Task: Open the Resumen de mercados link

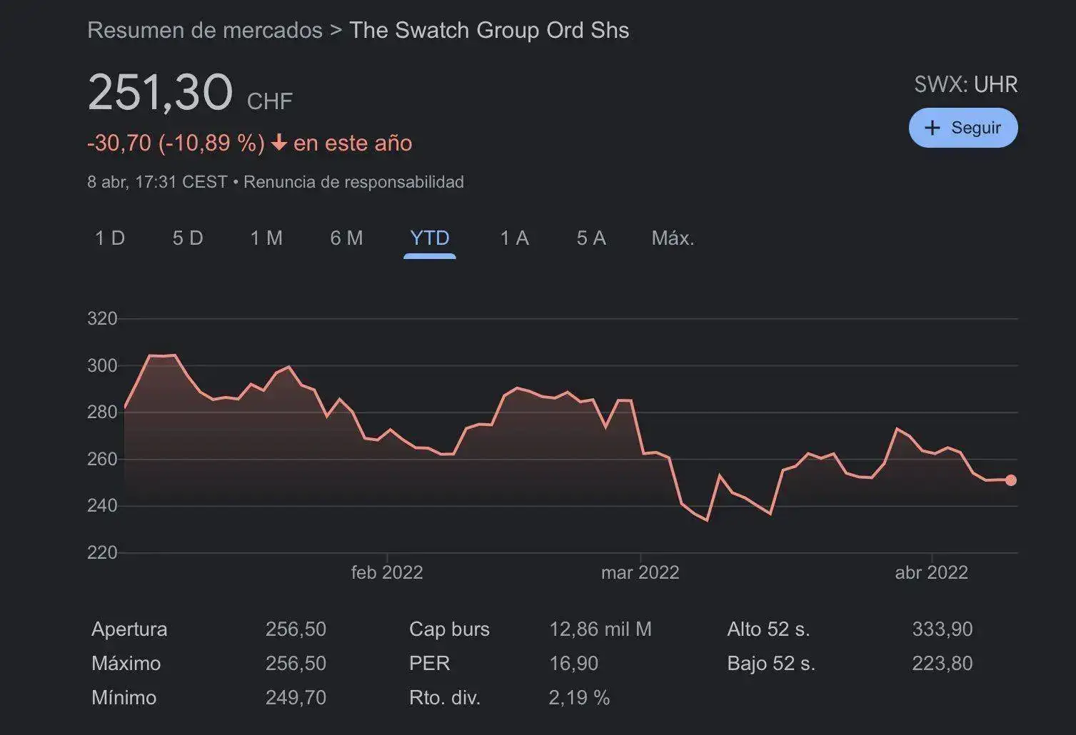Action: [204, 31]
